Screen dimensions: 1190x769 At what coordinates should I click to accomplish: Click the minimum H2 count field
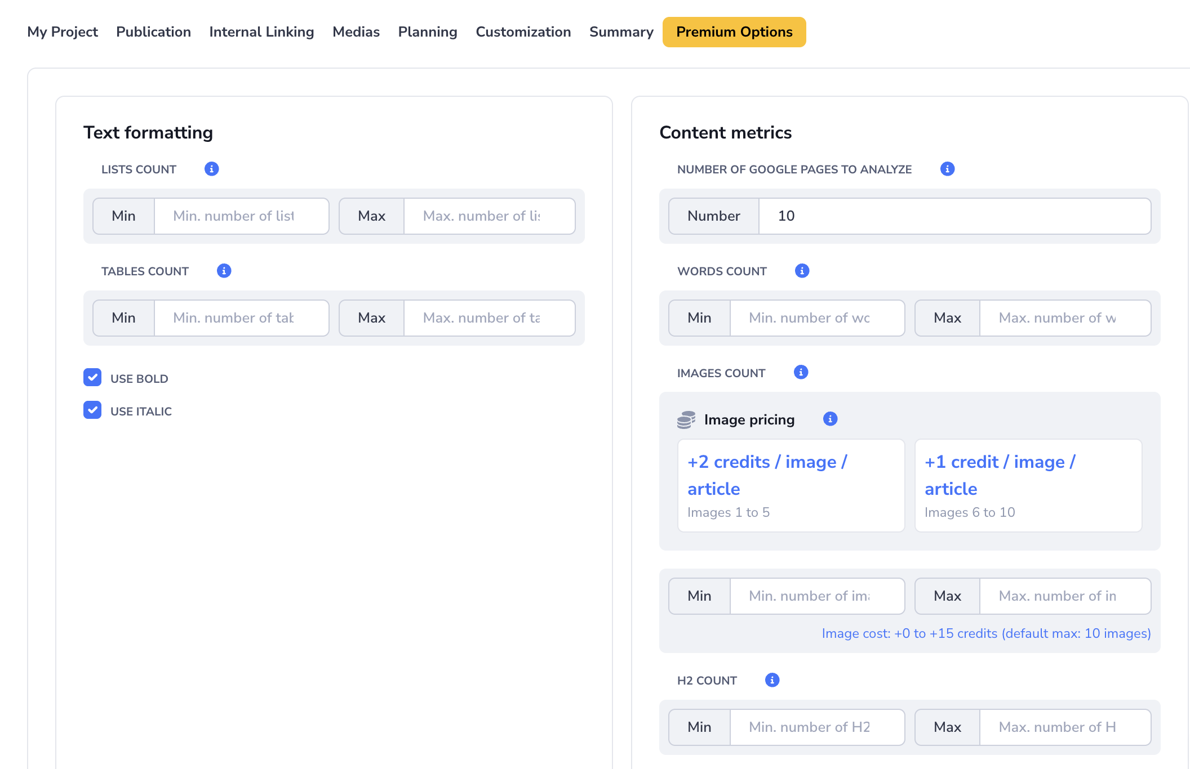click(x=816, y=727)
